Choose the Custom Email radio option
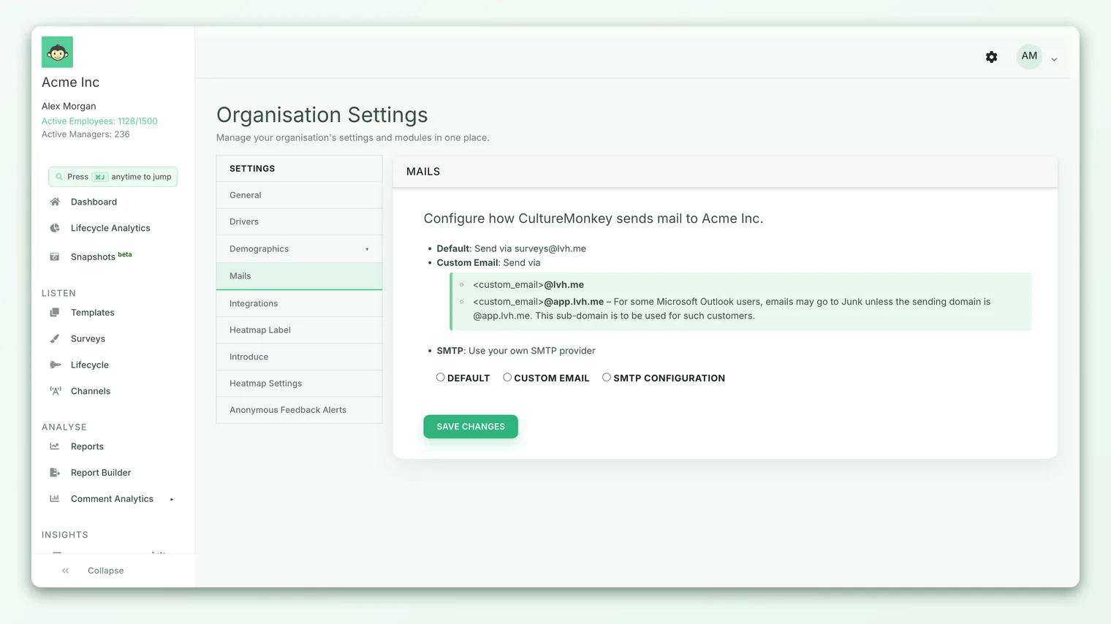This screenshot has width=1111, height=624. click(507, 378)
